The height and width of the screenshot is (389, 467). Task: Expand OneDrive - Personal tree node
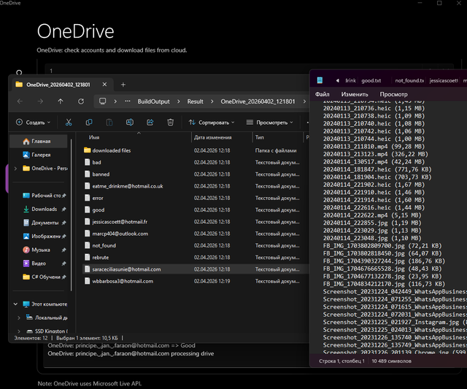pos(15,169)
